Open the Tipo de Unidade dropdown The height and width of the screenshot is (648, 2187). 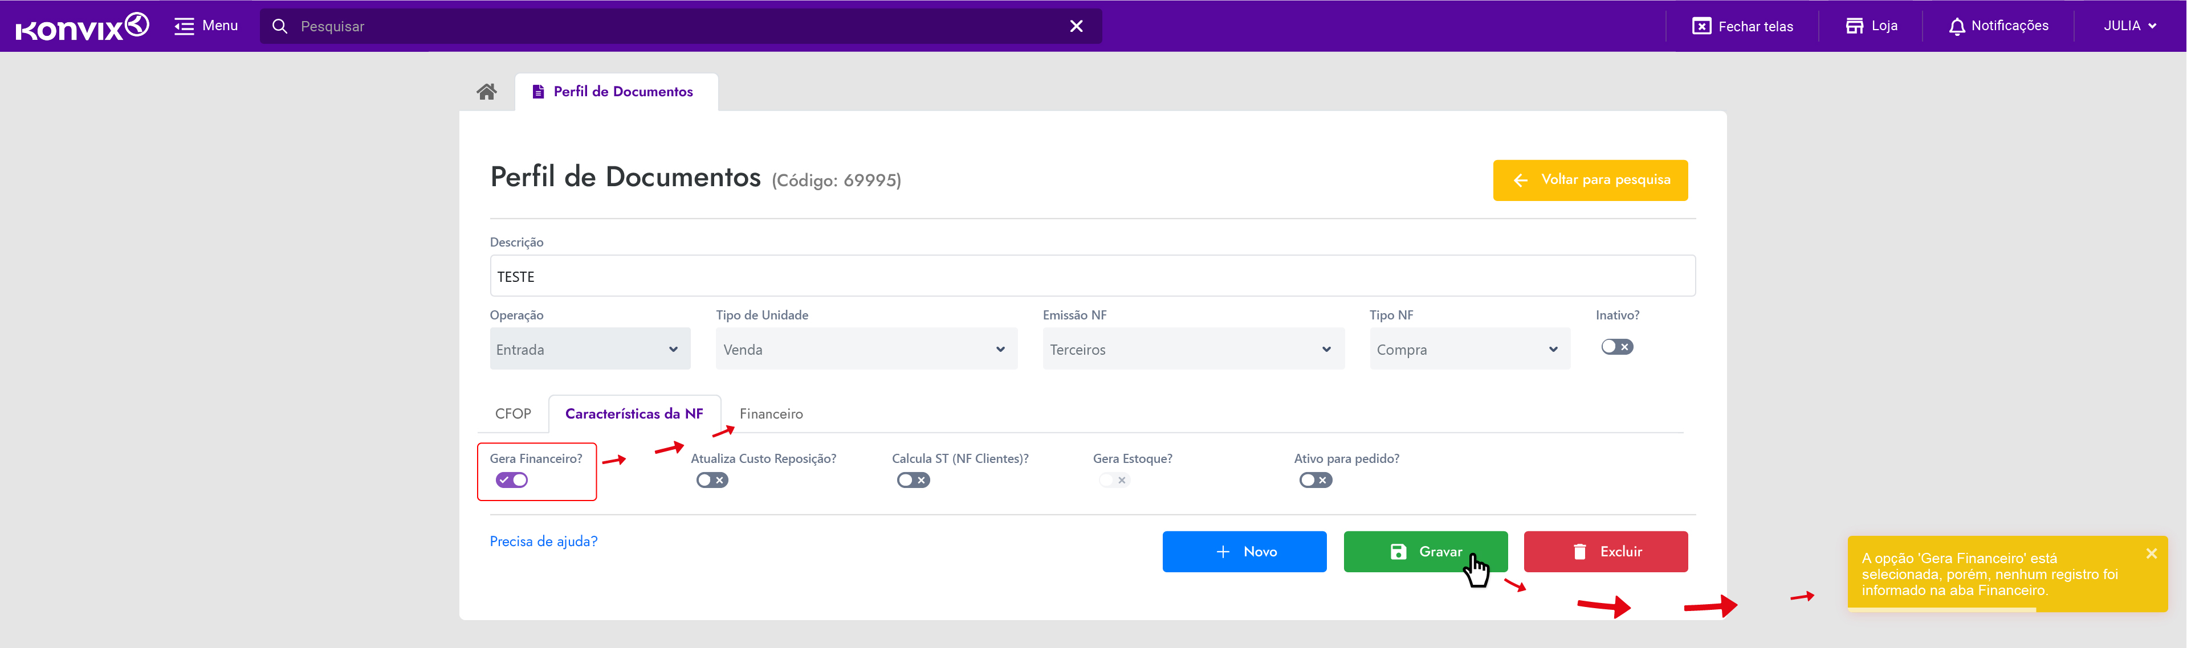(865, 350)
